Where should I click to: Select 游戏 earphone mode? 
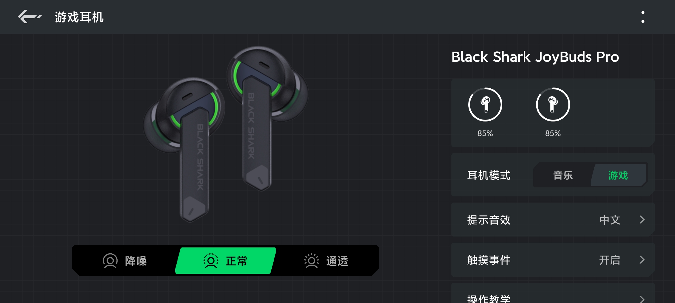click(x=618, y=175)
